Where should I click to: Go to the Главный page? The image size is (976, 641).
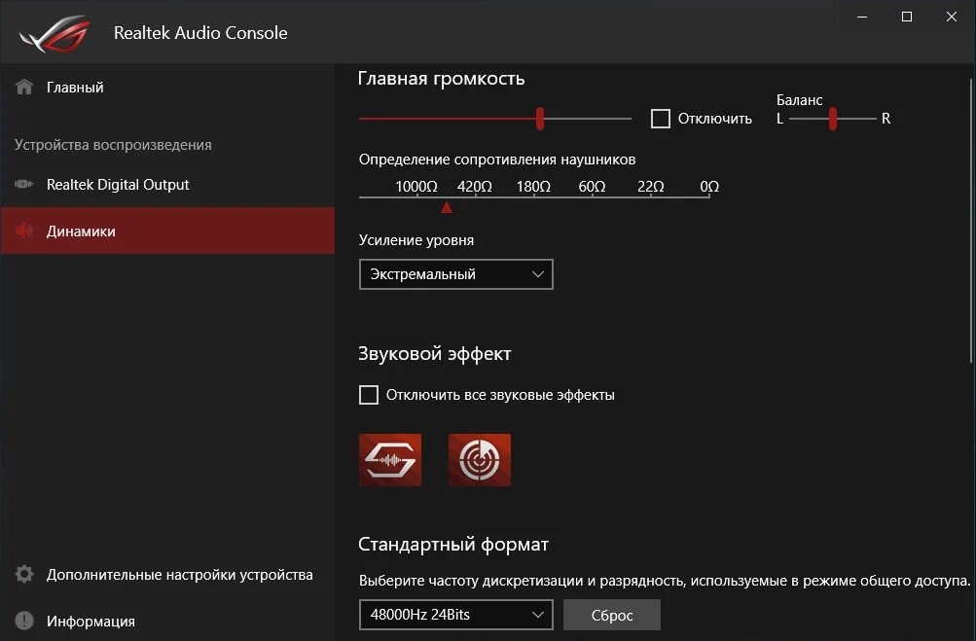pos(167,88)
